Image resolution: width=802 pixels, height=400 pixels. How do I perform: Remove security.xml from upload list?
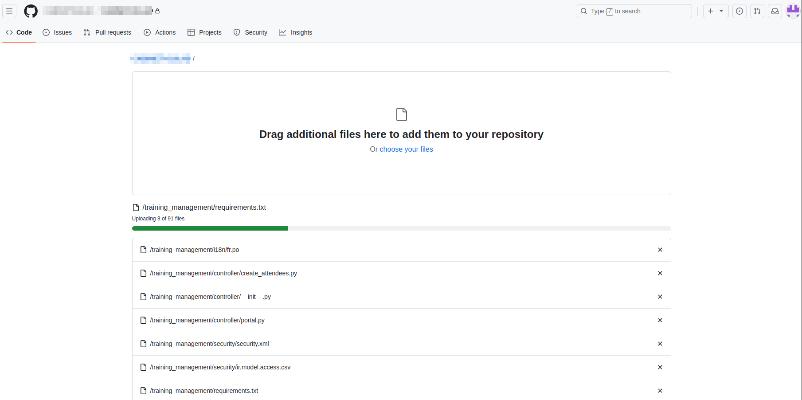click(660, 344)
